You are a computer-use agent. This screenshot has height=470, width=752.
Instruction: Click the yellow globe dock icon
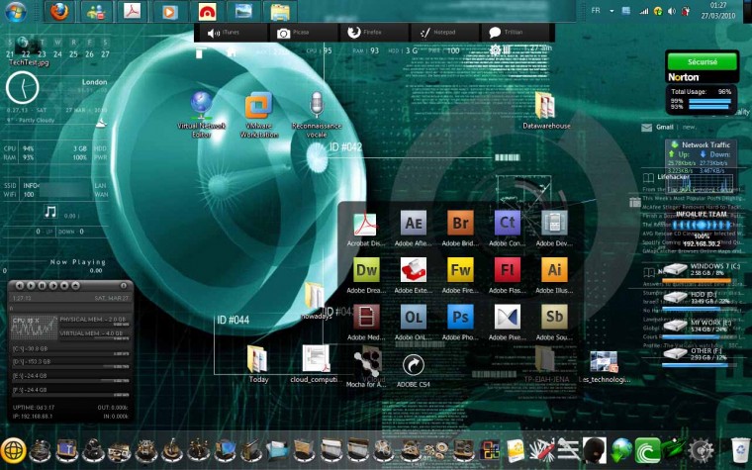(x=14, y=451)
